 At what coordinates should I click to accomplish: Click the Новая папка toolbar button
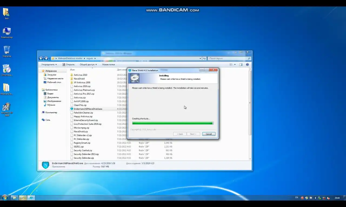[x=108, y=64]
